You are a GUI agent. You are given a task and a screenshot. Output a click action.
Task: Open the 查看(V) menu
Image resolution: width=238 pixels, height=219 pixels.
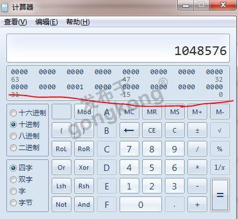tap(16, 22)
